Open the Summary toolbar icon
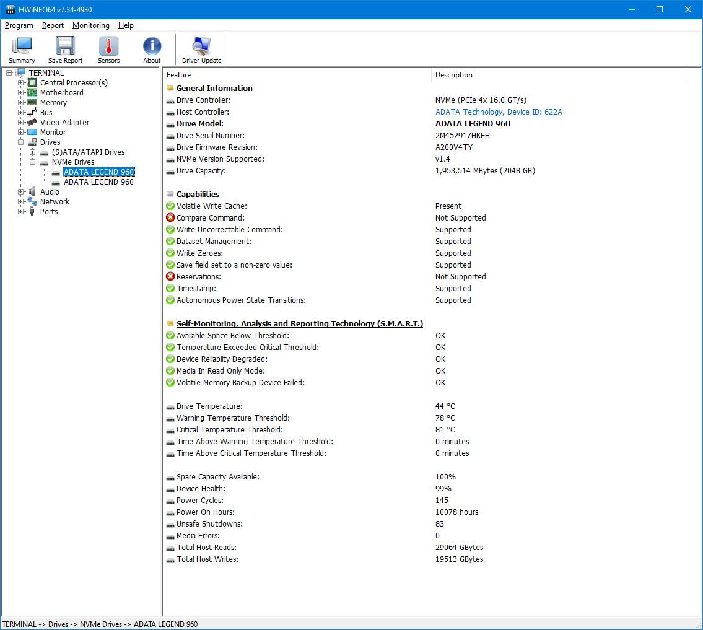 tap(22, 45)
